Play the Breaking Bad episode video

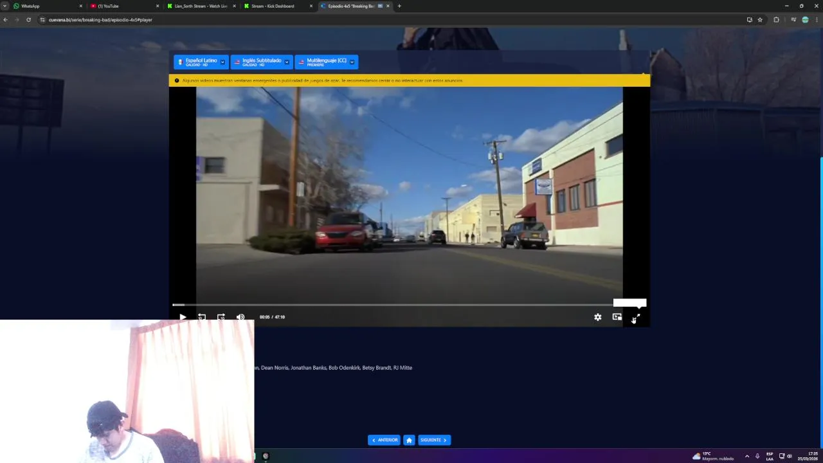183,317
